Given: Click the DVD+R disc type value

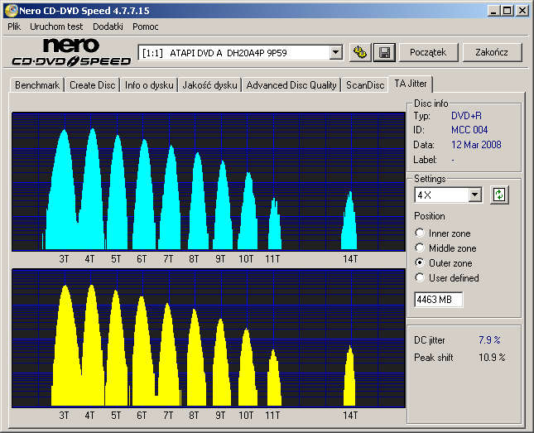Looking at the screenshot, I should [x=466, y=116].
